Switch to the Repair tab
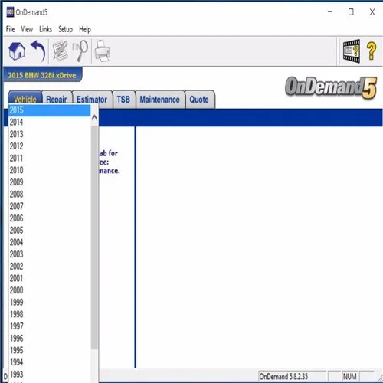This screenshot has height=383, width=383. 57,100
